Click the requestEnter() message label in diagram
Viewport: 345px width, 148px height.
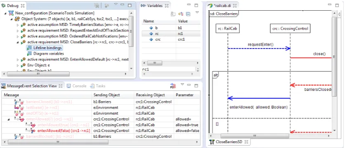pyautogui.click(x=261, y=44)
